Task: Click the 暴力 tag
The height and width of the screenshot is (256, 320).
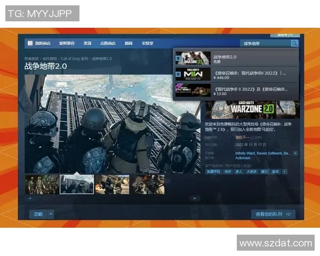Action: [x=265, y=172]
